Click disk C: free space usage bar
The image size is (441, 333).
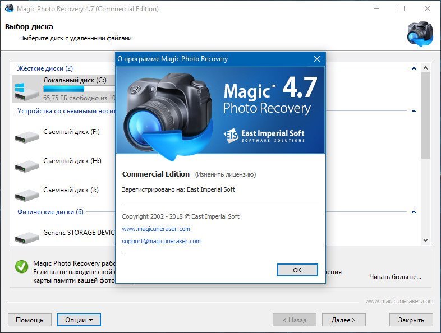[x=79, y=89]
